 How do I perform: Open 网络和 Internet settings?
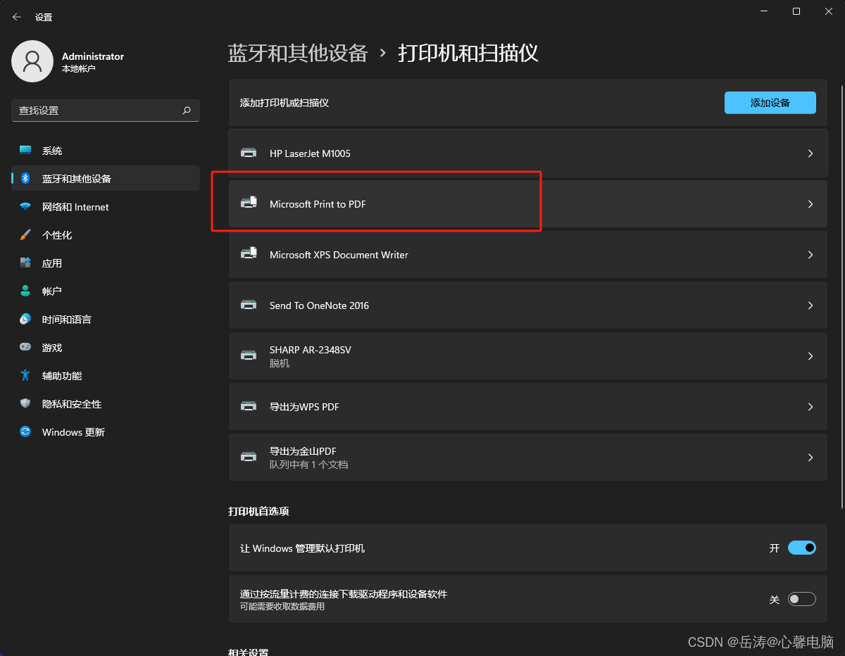point(106,207)
